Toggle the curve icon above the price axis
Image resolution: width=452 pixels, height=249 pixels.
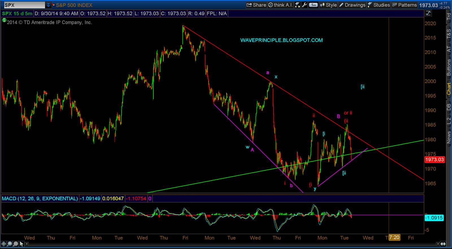tap(428, 13)
